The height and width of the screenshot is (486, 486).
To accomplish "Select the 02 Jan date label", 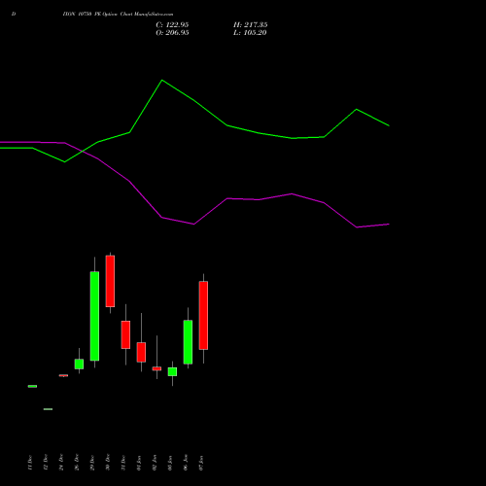I will click(x=155, y=463).
